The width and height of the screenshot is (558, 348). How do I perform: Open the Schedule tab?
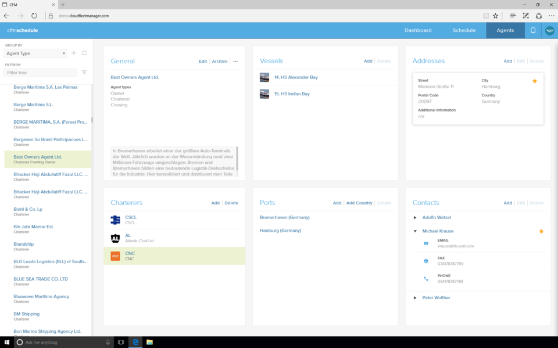[x=464, y=30]
